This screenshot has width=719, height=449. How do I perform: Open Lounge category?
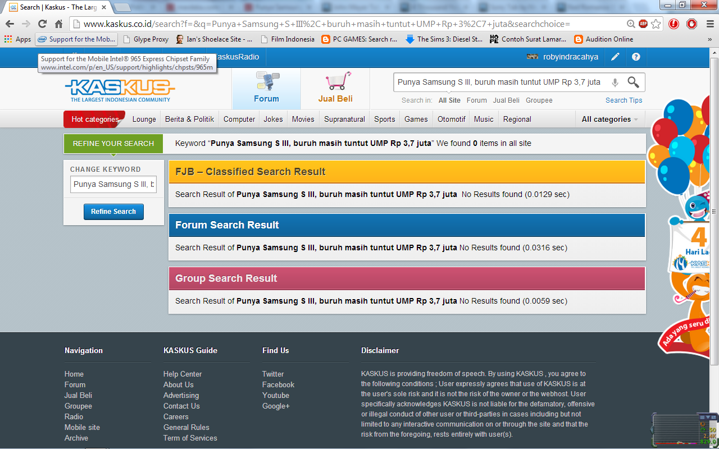click(144, 119)
